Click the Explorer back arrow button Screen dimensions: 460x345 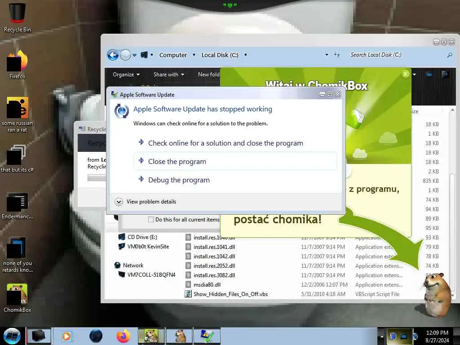pyautogui.click(x=113, y=55)
